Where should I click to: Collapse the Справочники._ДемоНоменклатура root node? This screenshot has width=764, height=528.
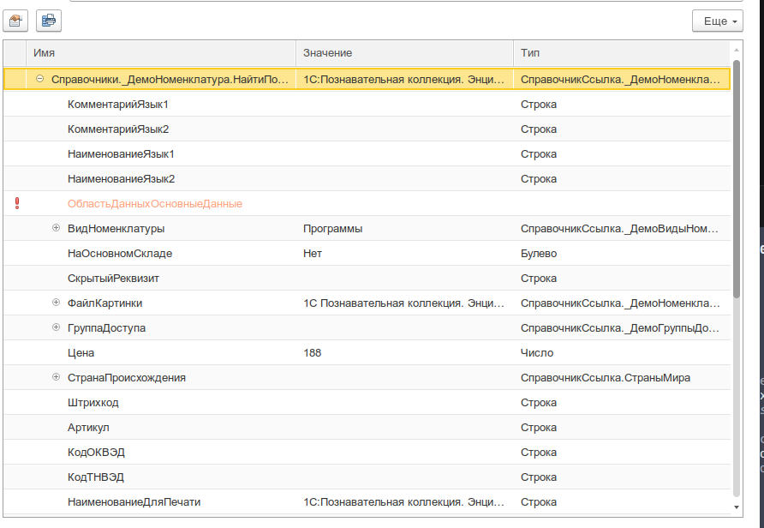pos(40,79)
